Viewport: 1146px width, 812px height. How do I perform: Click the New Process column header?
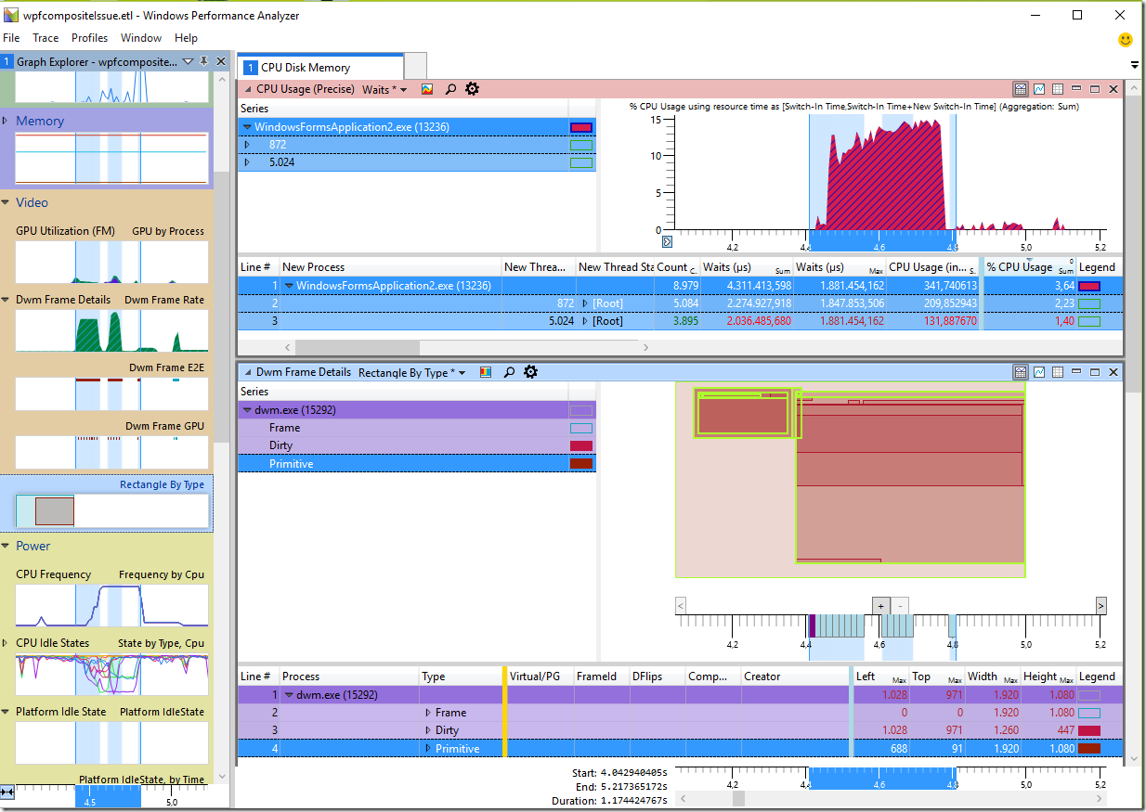(389, 267)
